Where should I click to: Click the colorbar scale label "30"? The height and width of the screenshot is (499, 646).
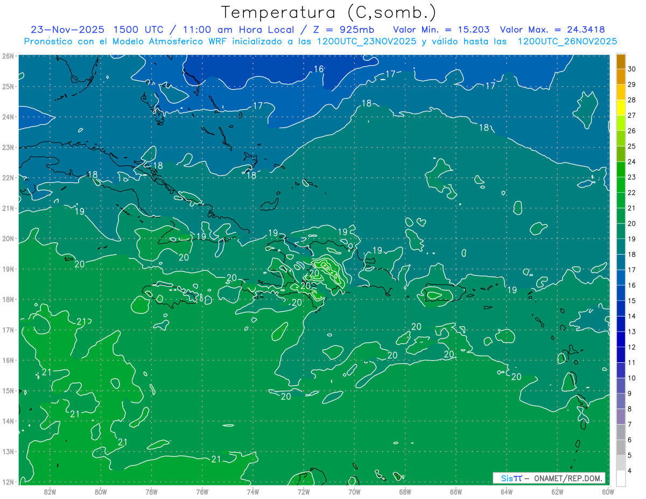pos(632,69)
